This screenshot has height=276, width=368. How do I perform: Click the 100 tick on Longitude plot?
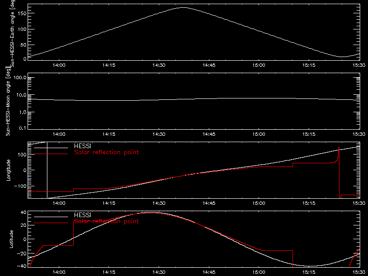pyautogui.click(x=23, y=155)
